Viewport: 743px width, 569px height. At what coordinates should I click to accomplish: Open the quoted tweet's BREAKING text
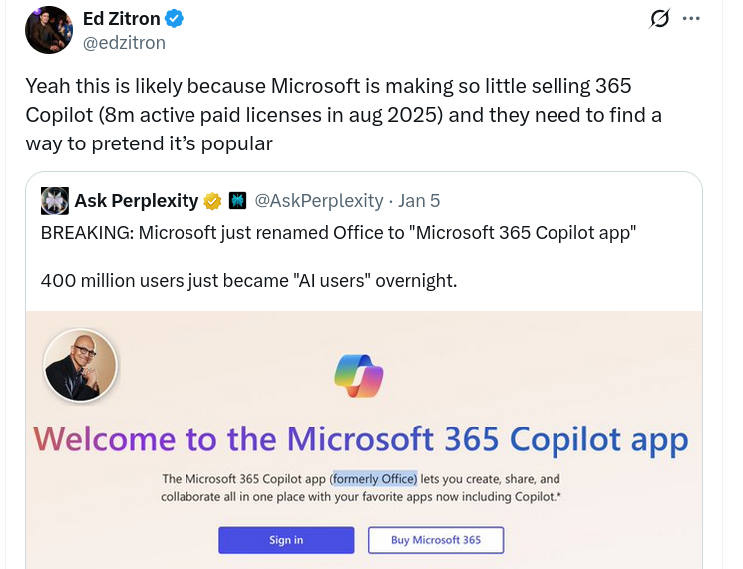pyautogui.click(x=339, y=233)
